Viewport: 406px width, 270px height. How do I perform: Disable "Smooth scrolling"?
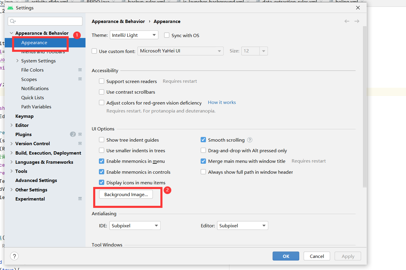(x=203, y=140)
